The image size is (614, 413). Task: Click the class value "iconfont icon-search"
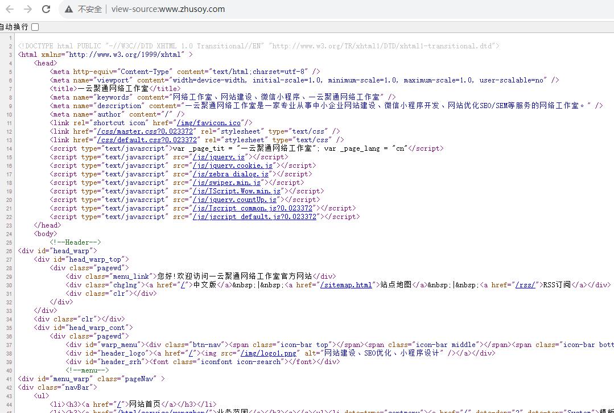[241, 362]
